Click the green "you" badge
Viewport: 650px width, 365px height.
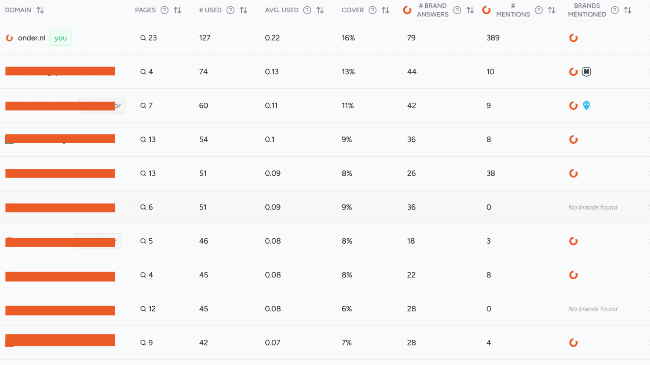(x=61, y=38)
